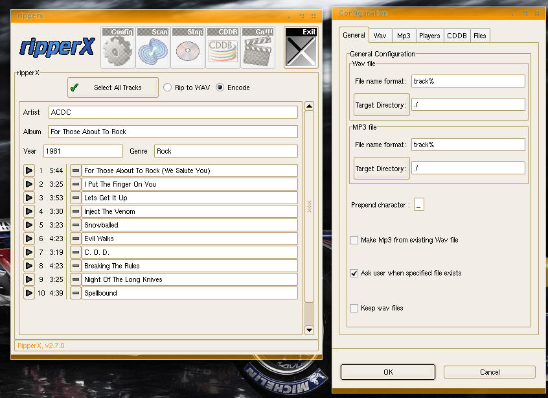Click the Exit X icon
The width and height of the screenshot is (548, 398).
[301, 47]
